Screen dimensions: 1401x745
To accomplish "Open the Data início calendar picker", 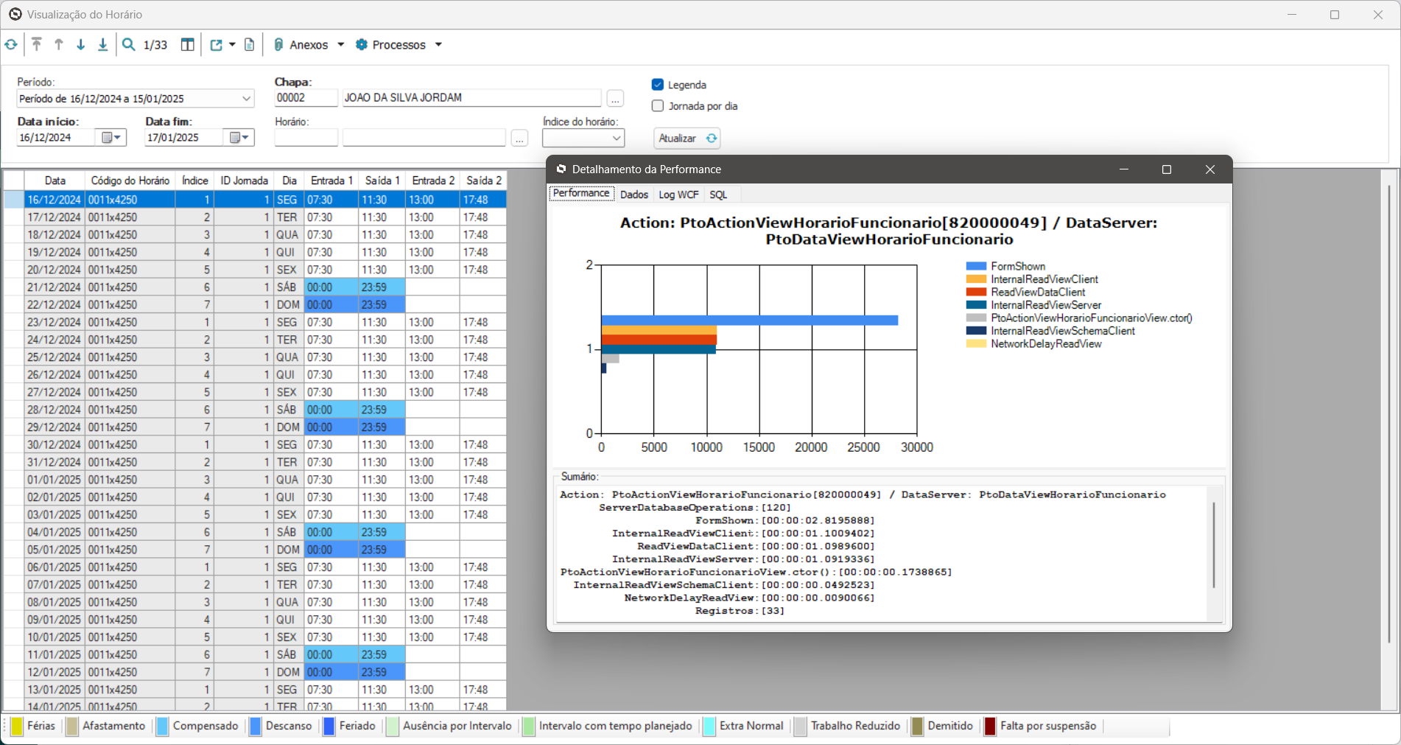I will coord(112,138).
